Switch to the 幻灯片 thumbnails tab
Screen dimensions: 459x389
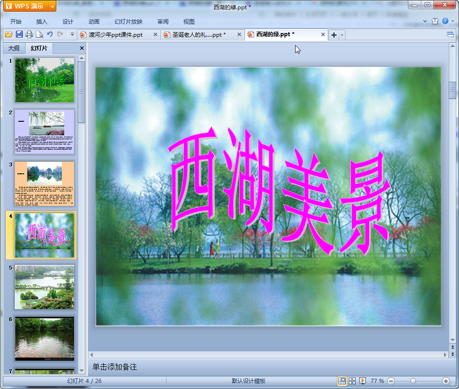point(39,48)
